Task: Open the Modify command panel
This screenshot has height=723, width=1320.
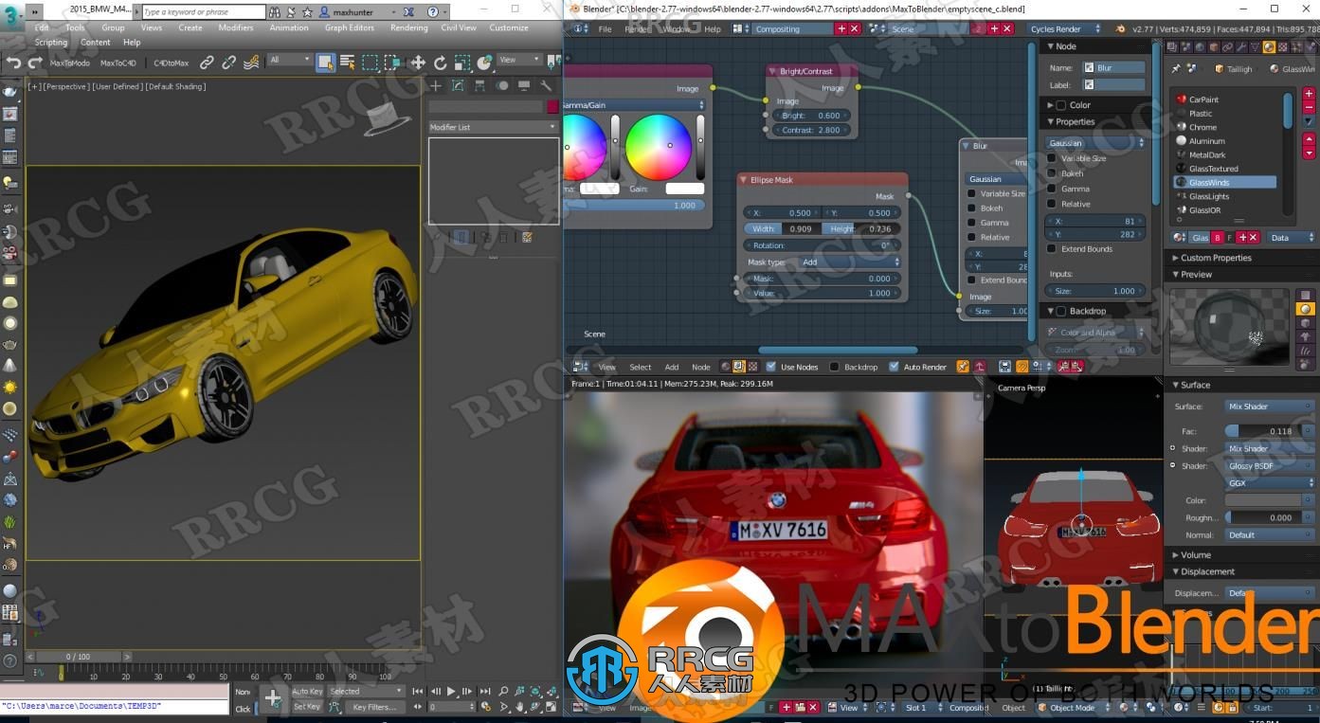Action: point(458,86)
